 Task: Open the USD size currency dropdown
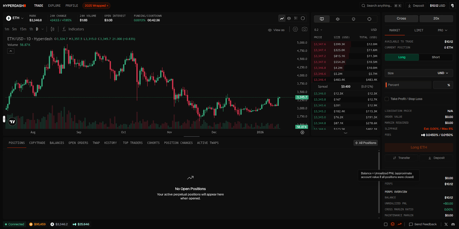(x=443, y=73)
